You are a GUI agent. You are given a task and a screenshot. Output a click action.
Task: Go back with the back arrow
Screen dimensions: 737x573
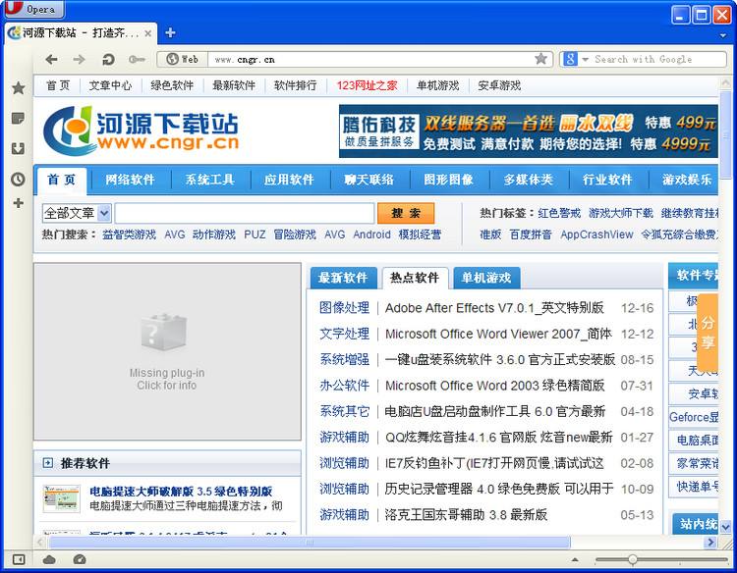tap(51, 59)
